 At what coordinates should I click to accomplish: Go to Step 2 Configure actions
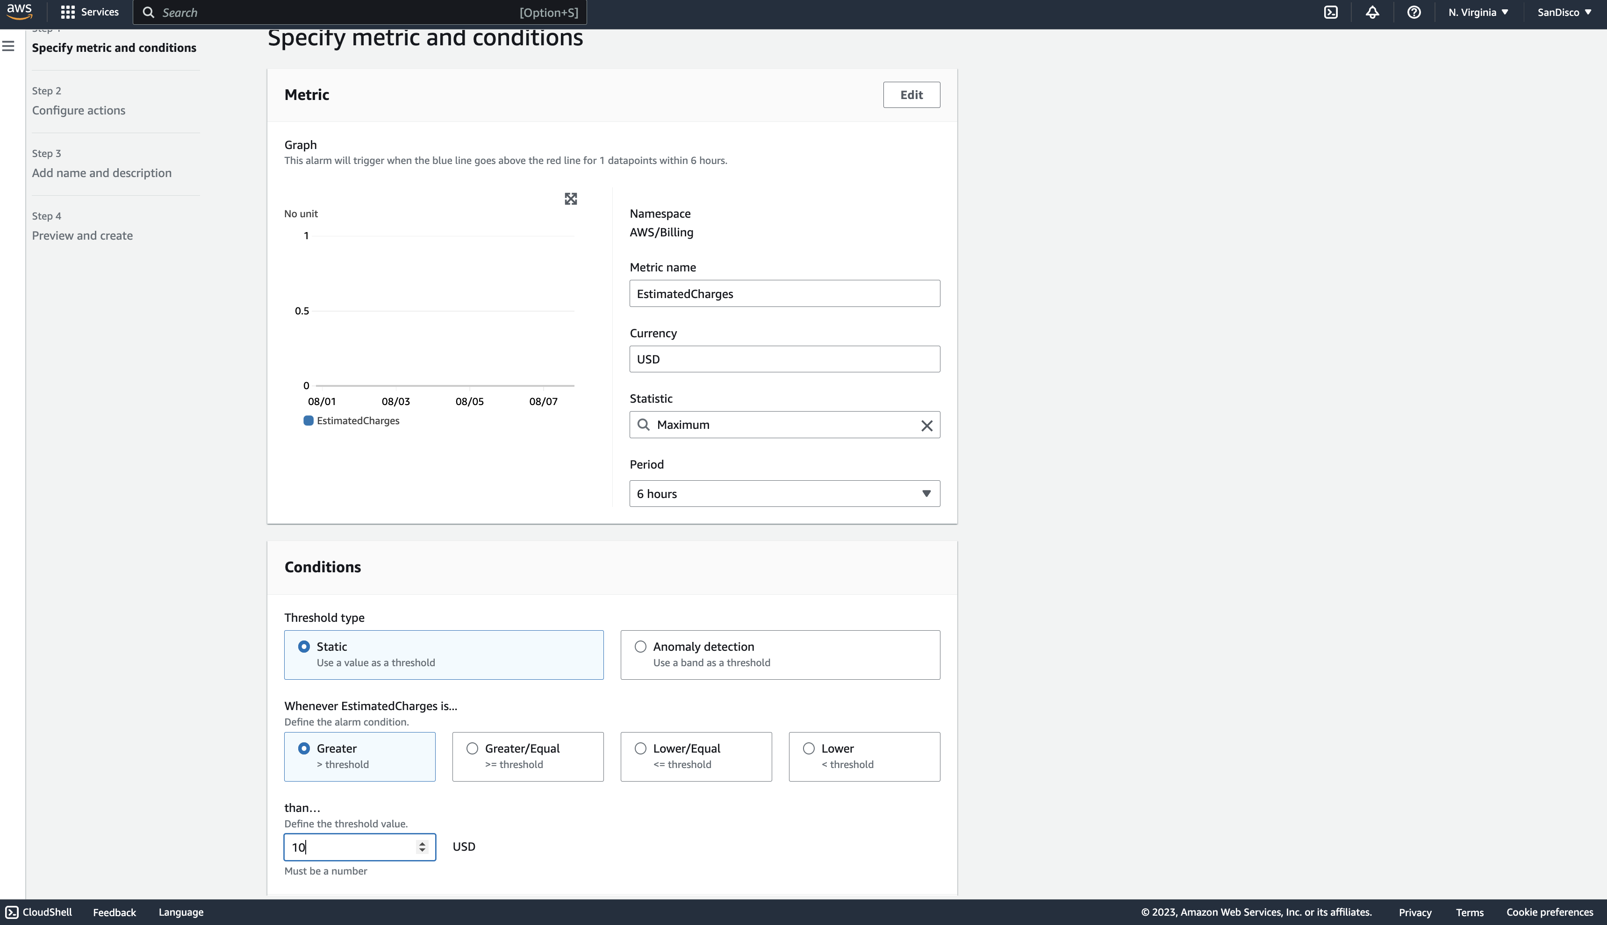tap(79, 111)
